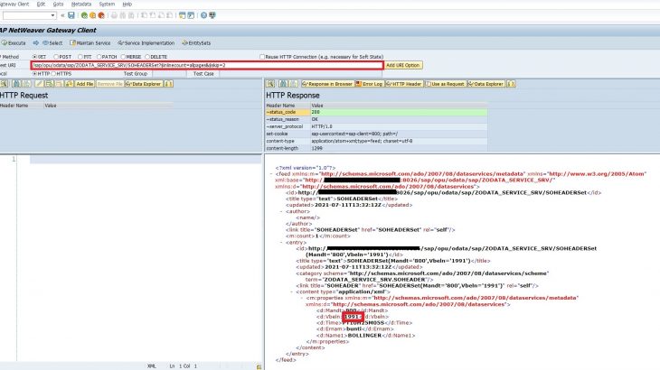Click the Add URI Option button
Screen dimensions: 660x370
403,65
